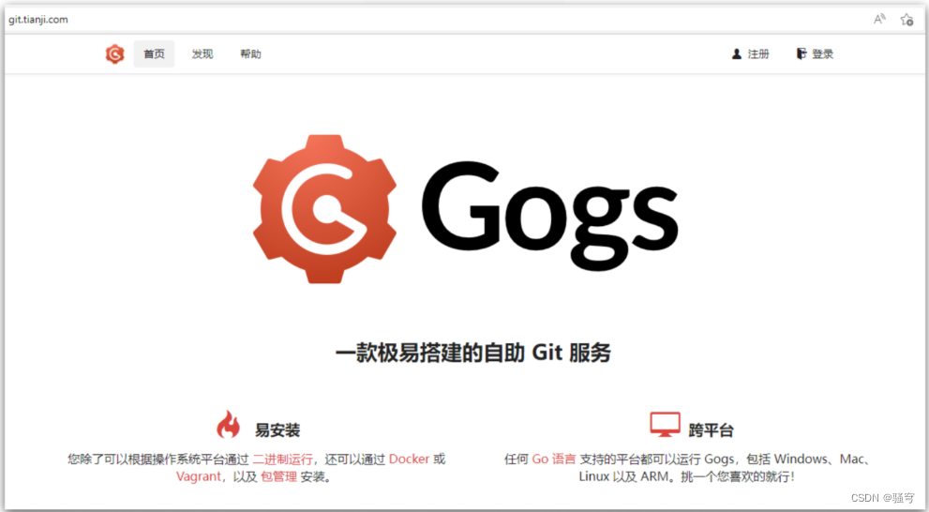Click the large Gogs wordmark text

tap(550, 215)
